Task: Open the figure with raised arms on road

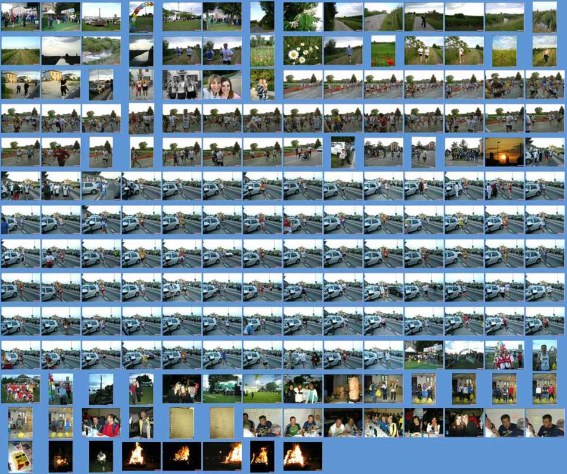Action: 424,17
